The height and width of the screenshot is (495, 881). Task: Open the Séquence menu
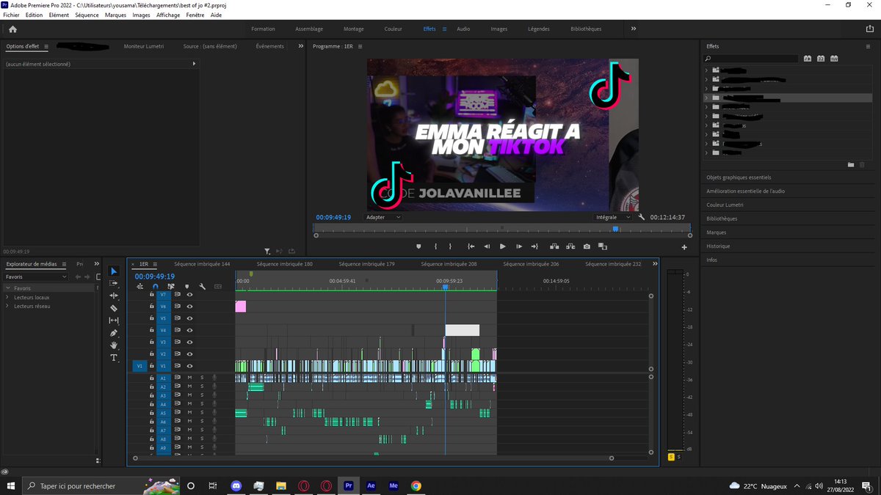(x=87, y=15)
